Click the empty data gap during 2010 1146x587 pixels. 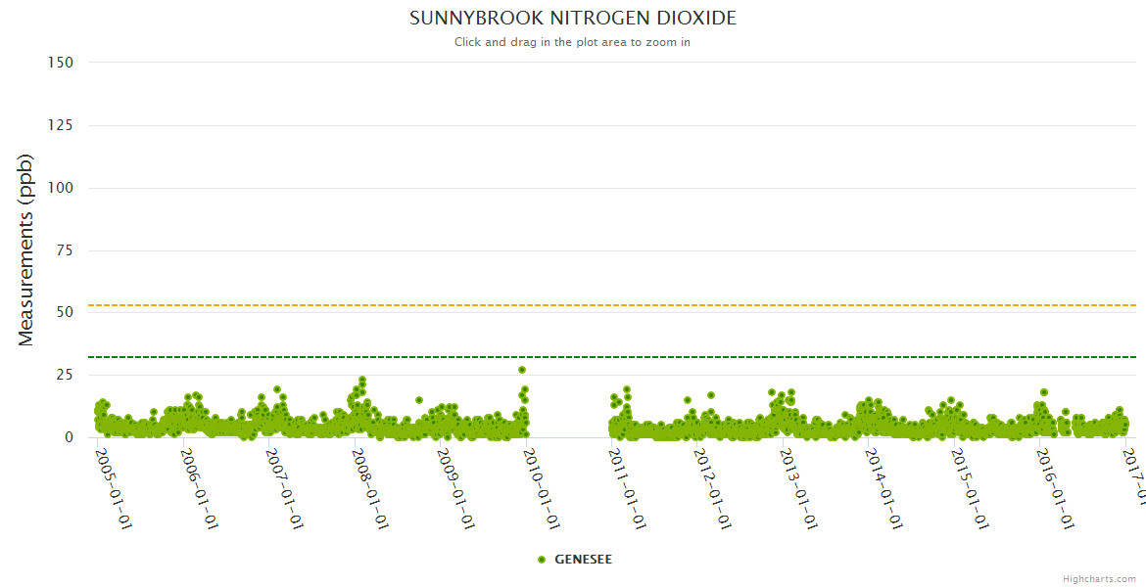tap(570, 411)
